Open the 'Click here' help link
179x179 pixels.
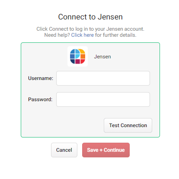(x=83, y=35)
